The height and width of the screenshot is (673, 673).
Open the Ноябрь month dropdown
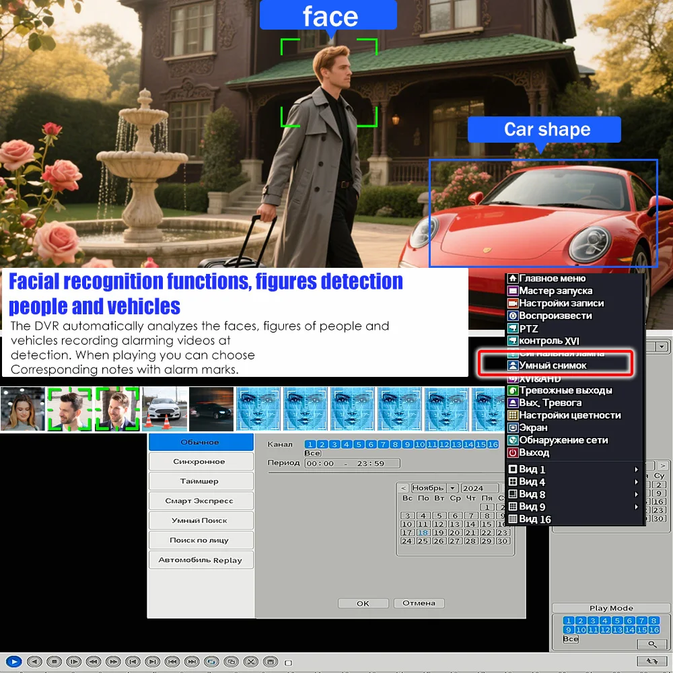[x=452, y=488]
